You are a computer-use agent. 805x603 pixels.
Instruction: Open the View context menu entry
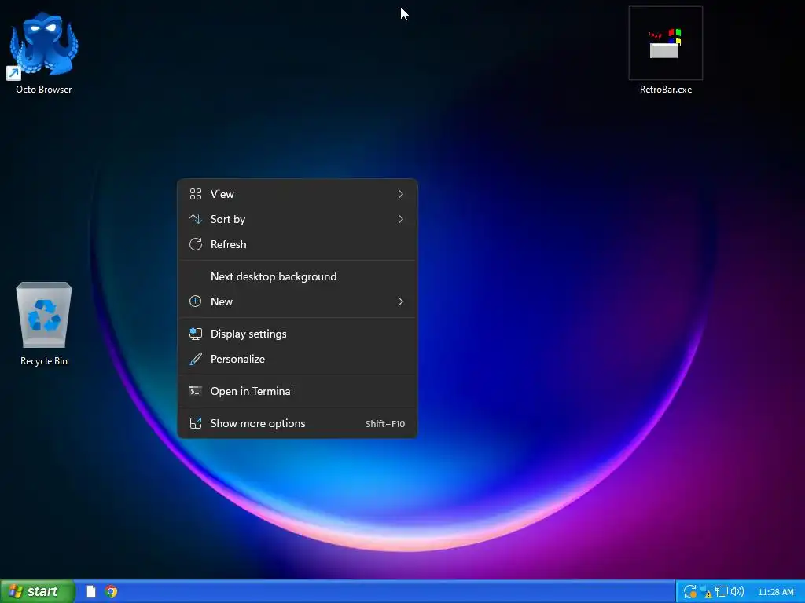click(x=297, y=194)
